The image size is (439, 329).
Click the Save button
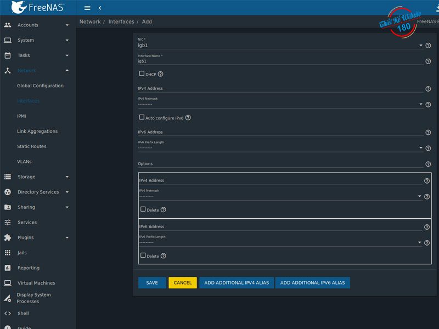click(x=152, y=283)
